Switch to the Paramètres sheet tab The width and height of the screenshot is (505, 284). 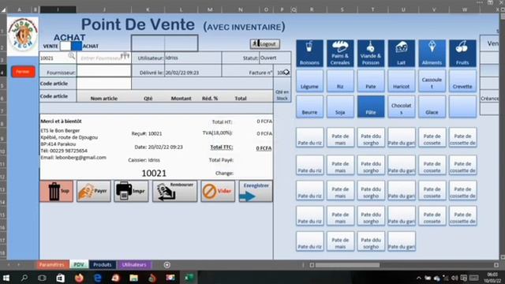tap(52, 265)
